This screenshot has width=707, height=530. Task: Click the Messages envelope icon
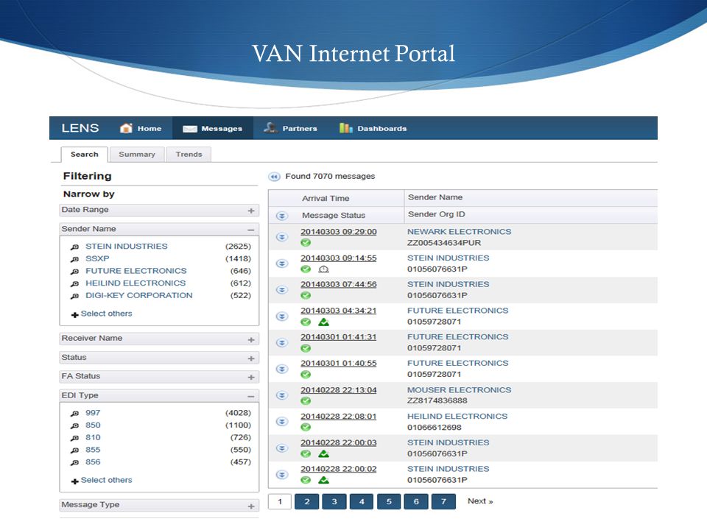click(x=190, y=129)
